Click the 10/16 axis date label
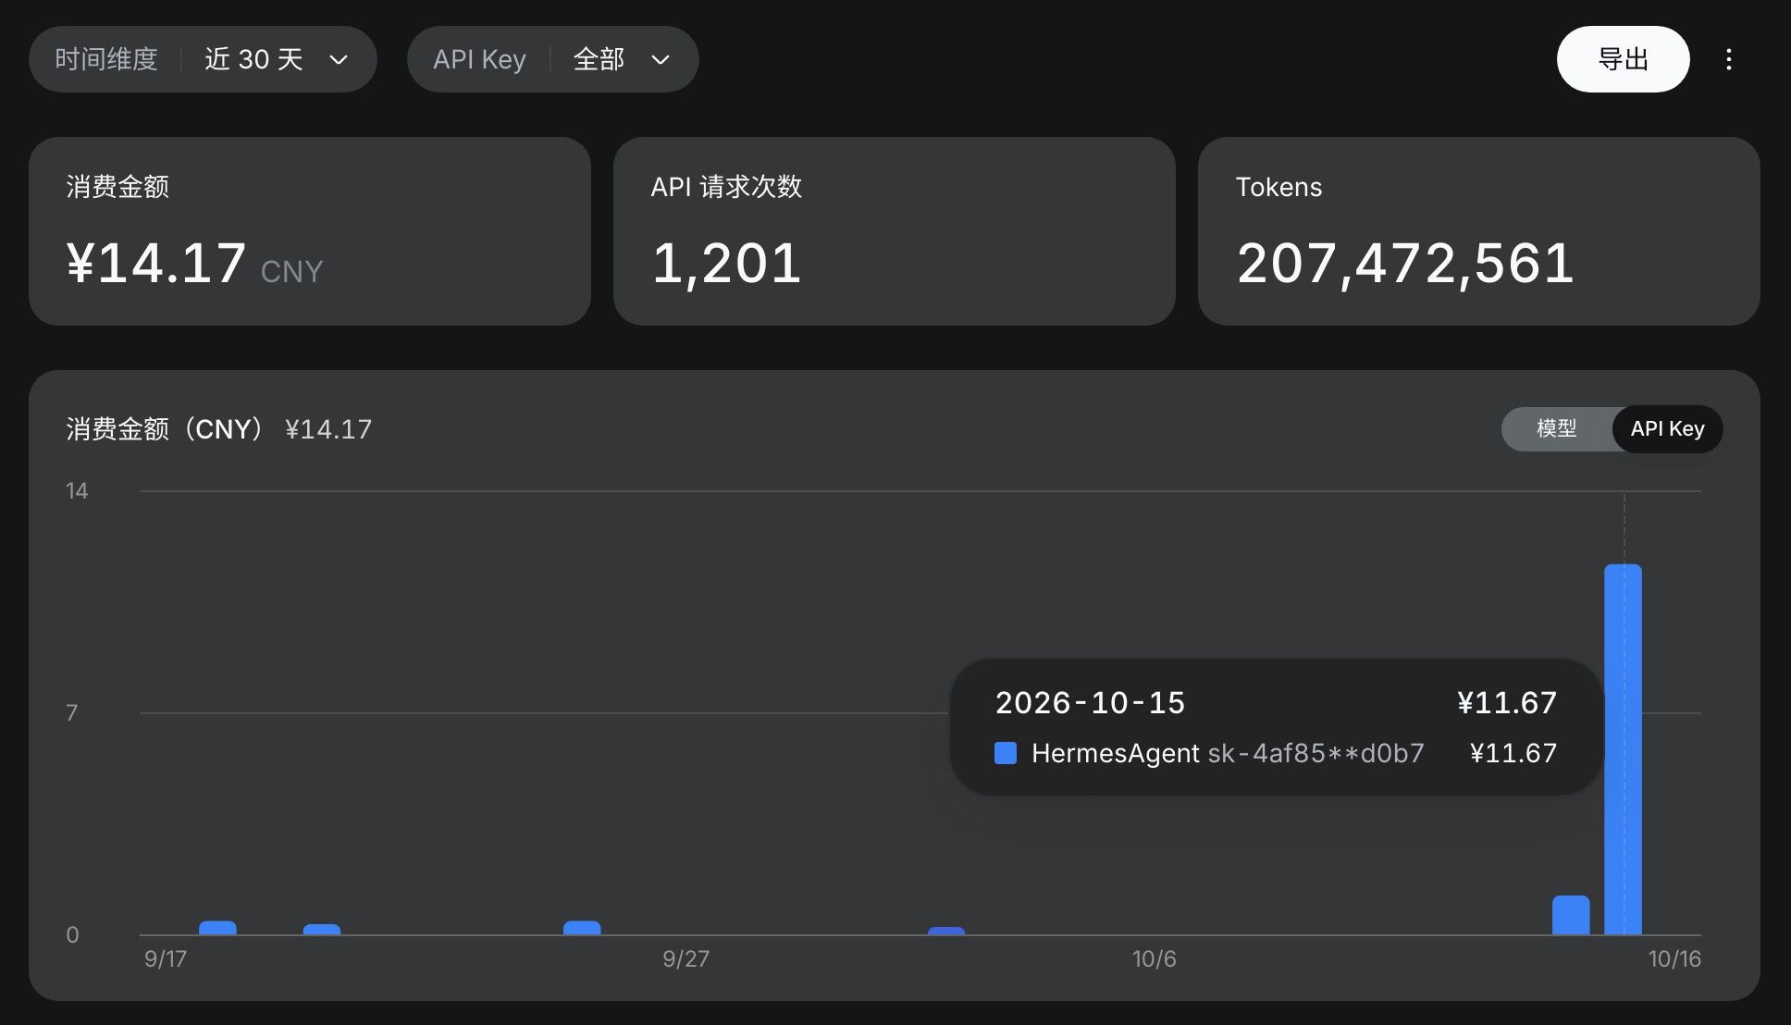The image size is (1791, 1025). pos(1674,959)
